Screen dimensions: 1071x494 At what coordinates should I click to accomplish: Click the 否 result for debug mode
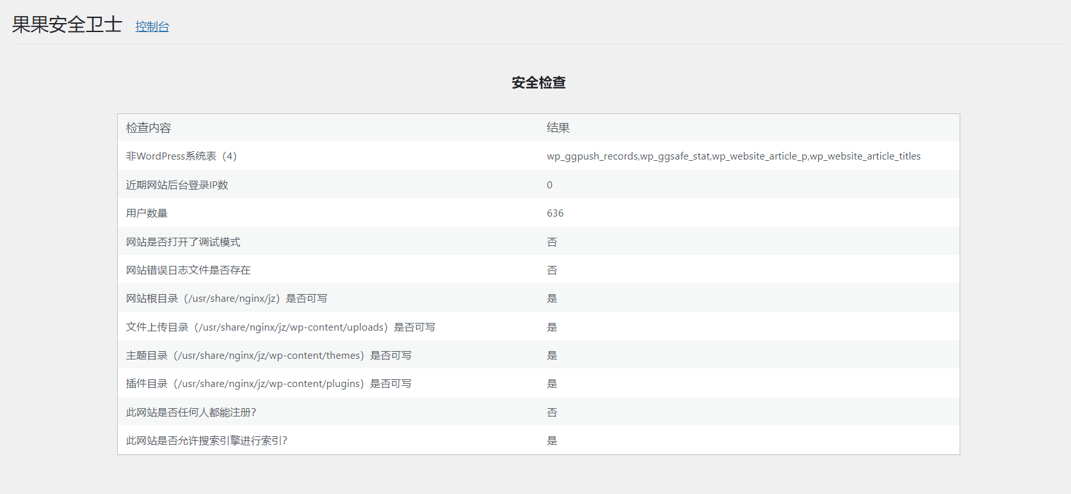tap(552, 242)
